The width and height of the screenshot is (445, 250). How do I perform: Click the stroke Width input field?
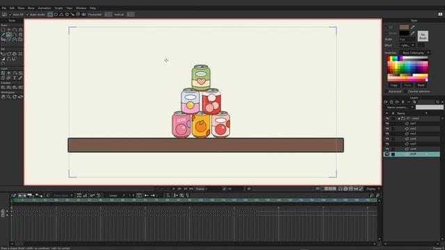click(x=407, y=40)
